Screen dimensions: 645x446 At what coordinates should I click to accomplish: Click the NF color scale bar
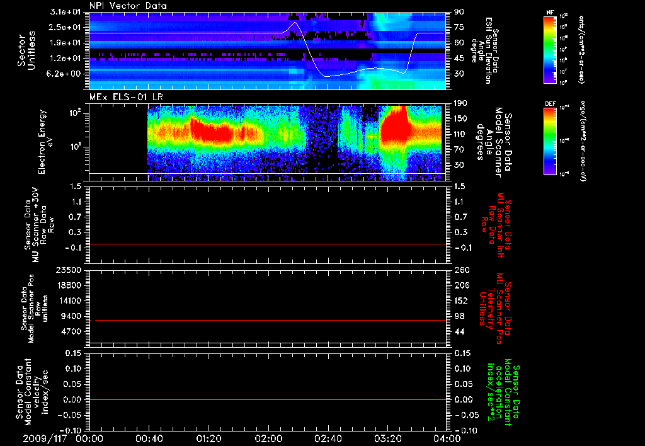(x=551, y=50)
